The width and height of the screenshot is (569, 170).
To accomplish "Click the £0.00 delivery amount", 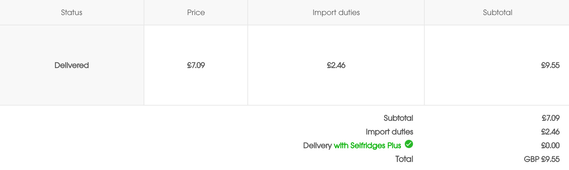I will pos(550,145).
